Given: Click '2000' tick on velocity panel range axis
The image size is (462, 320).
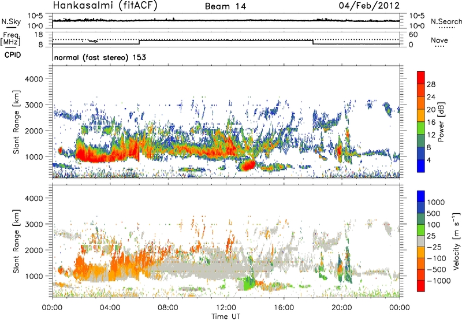Looking at the screenshot, I should (x=33, y=250).
